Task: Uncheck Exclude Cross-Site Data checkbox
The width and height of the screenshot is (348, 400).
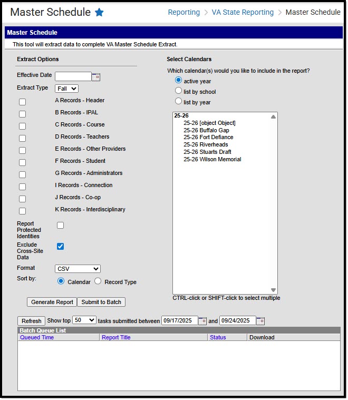Action: point(60,247)
